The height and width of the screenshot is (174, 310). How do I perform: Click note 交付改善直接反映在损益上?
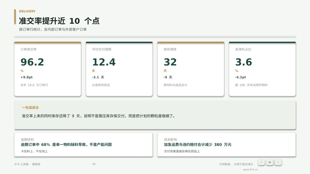(x=182, y=151)
